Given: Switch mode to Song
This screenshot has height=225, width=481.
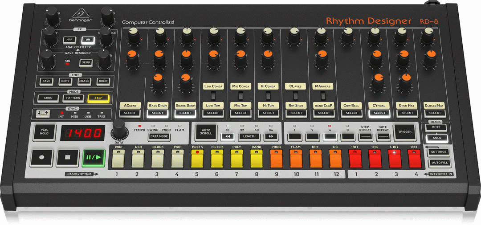Looking at the screenshot, I should click(48, 98).
